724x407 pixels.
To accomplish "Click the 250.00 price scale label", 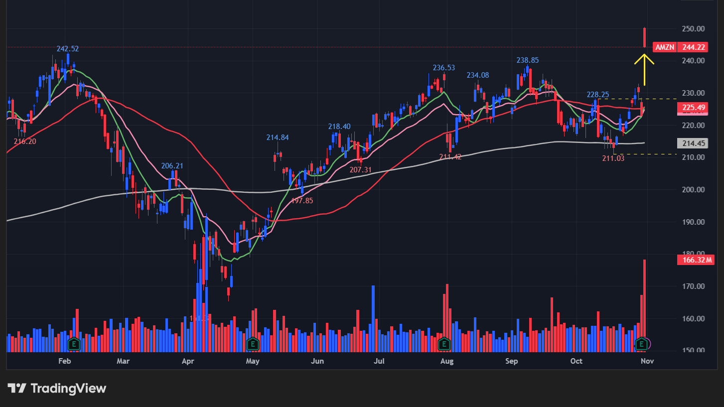I will (x=693, y=28).
